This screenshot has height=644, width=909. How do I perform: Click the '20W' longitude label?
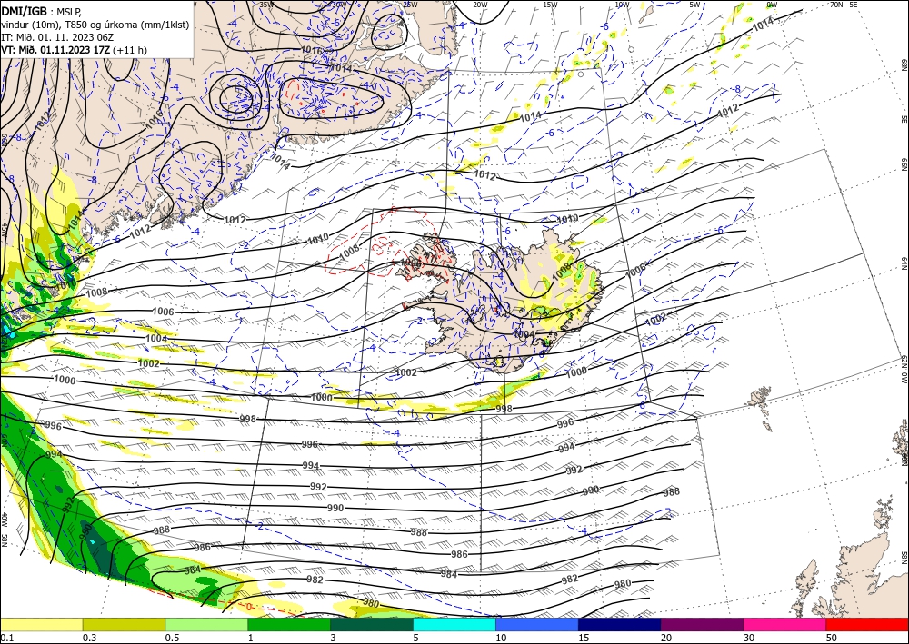[479, 5]
